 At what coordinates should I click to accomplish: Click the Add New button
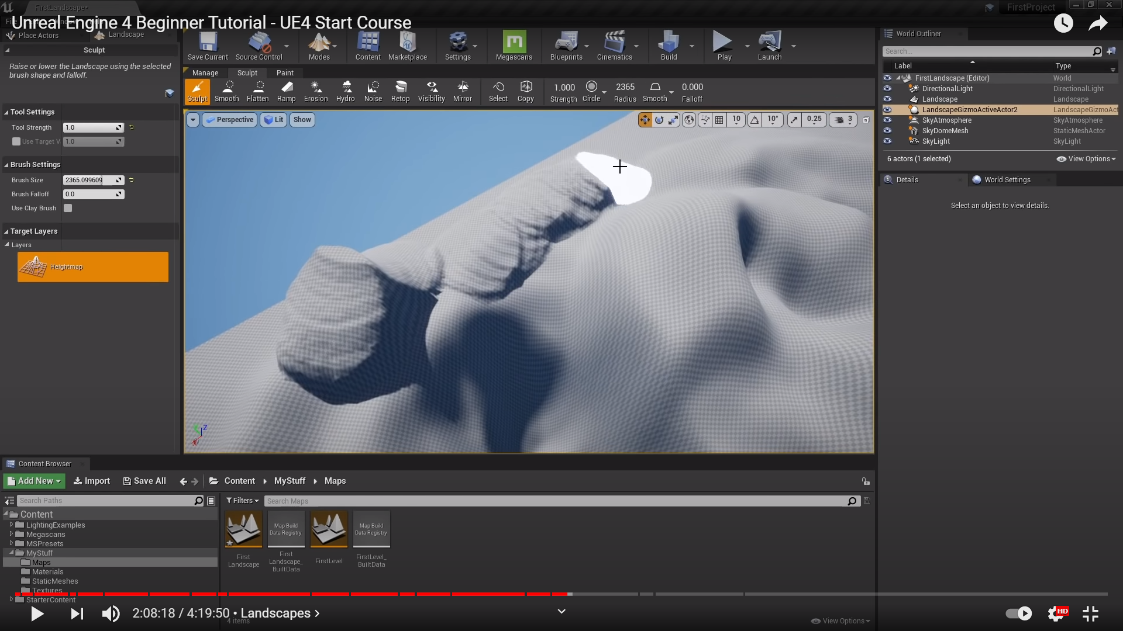click(35, 481)
